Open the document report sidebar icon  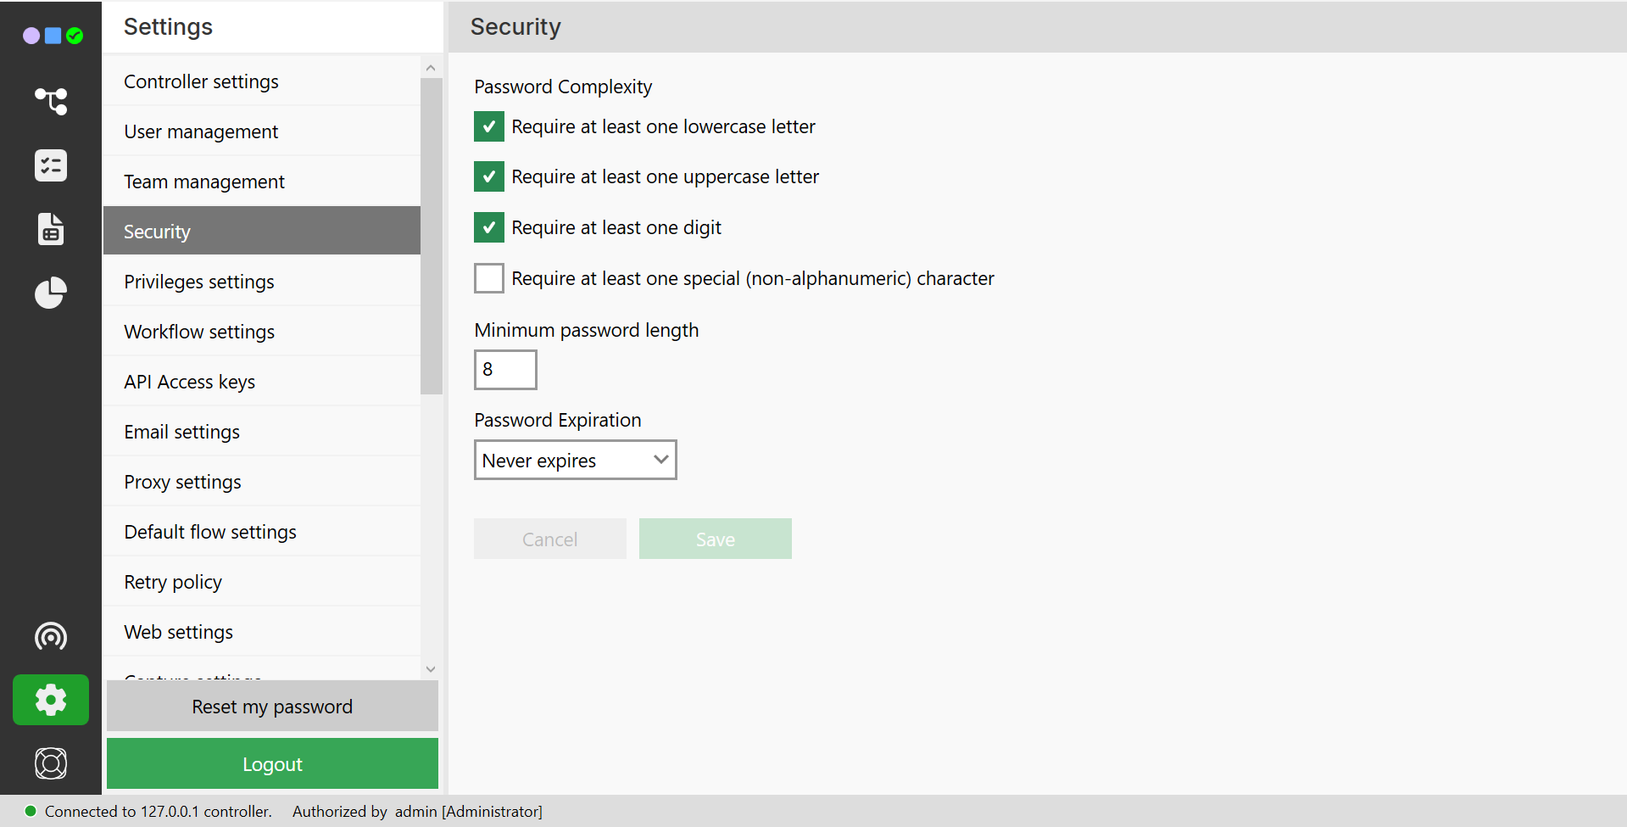[x=51, y=229]
